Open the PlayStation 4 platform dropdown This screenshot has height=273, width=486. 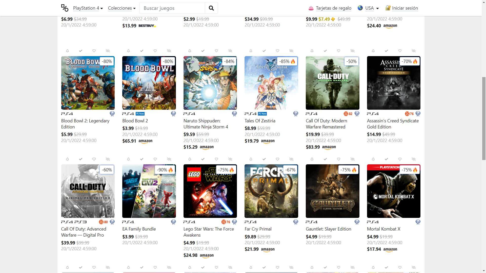88,8
